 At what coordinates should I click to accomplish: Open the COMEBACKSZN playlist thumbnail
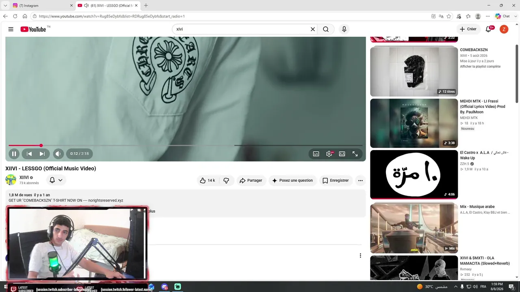(x=414, y=71)
